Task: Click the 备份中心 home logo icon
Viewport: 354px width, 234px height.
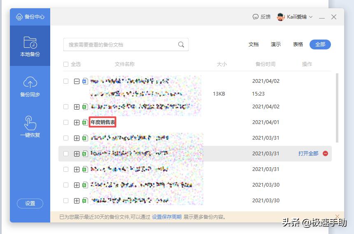Action: (19, 17)
